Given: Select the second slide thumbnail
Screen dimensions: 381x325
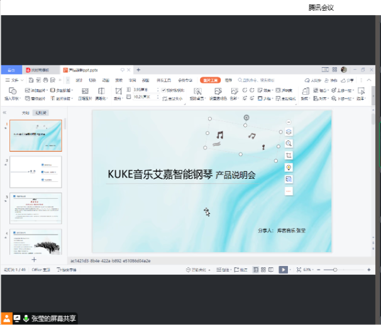Looking at the screenshot, I should [36, 171].
